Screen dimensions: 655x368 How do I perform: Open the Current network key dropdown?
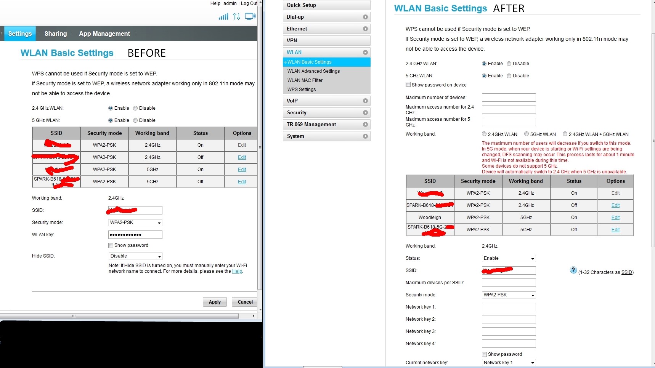coord(509,363)
